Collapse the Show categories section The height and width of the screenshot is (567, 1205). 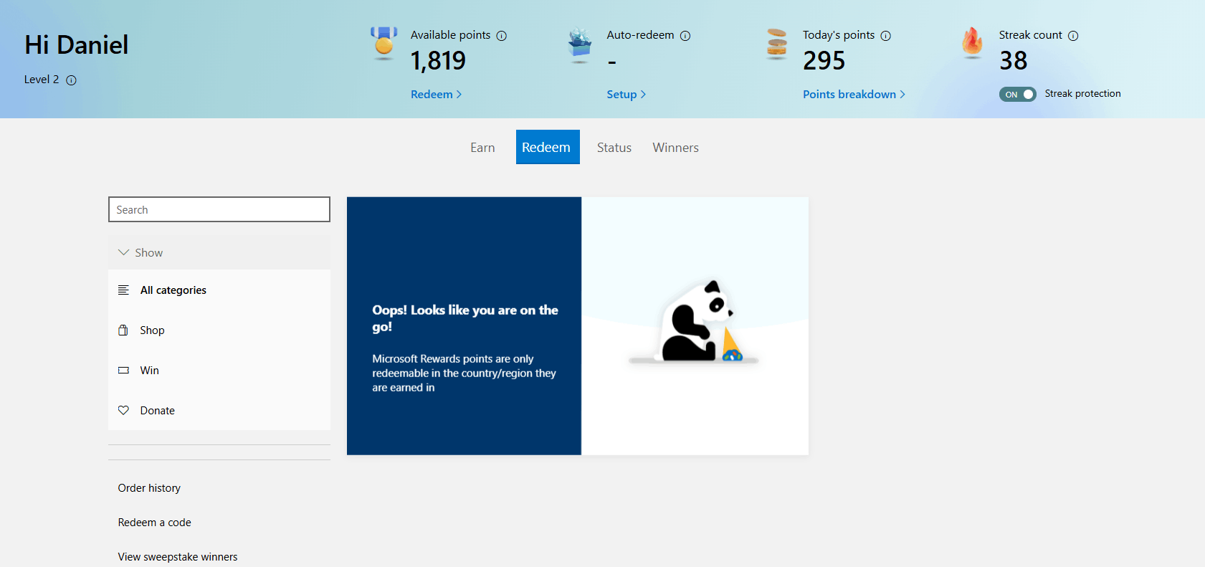pos(219,252)
